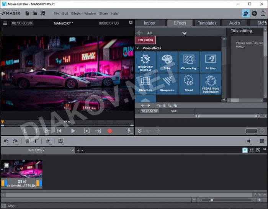Open the All category dropdown chevron
Screen dimensions: 268x209
click(x=184, y=33)
